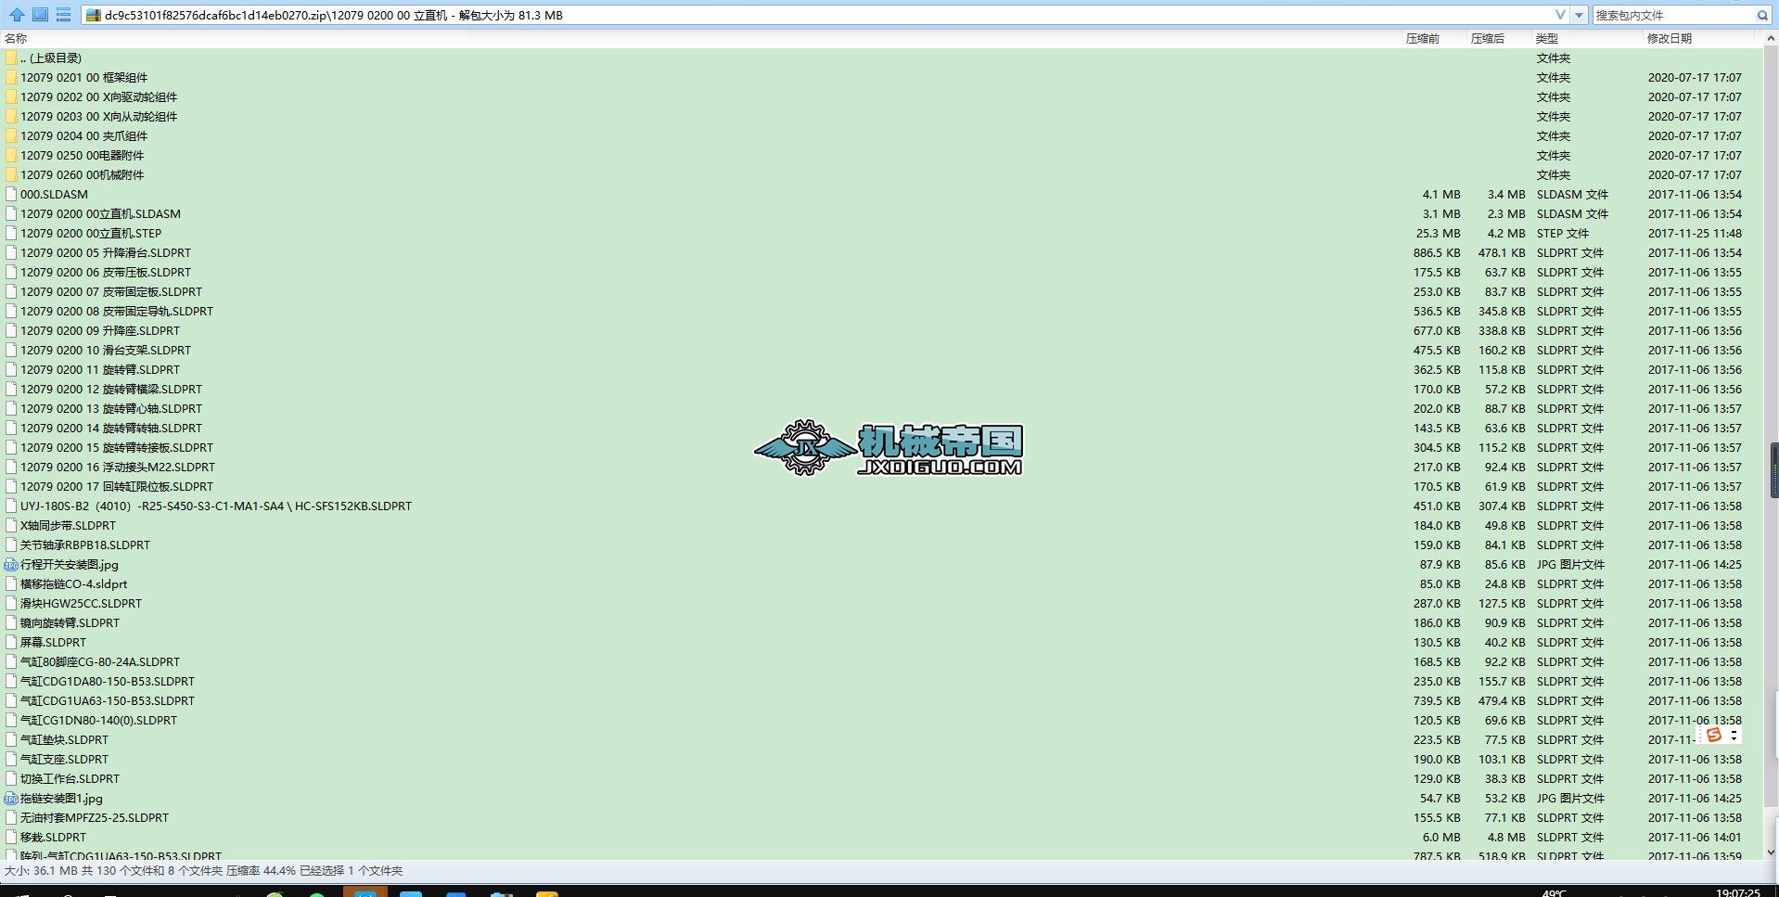Click the JPG icon beside 行程开关安装图.jpg
This screenshot has height=897, width=1779.
pos(10,564)
